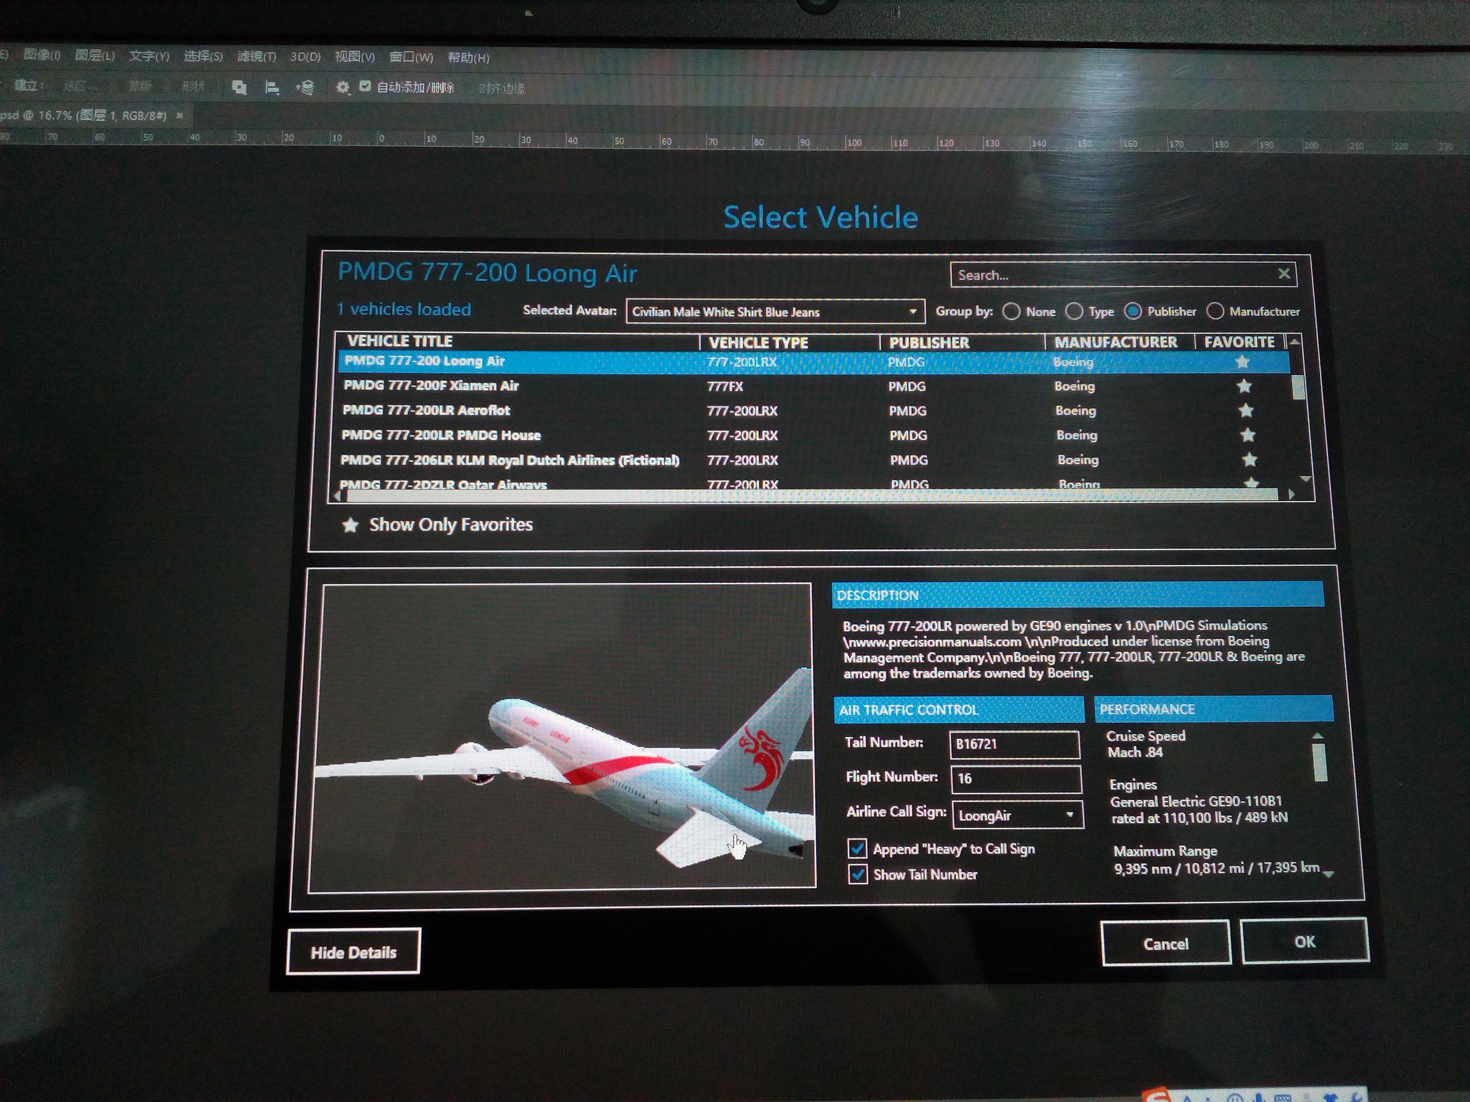
Task: Click vehicle list scroll-up arrow
Action: 1294,341
